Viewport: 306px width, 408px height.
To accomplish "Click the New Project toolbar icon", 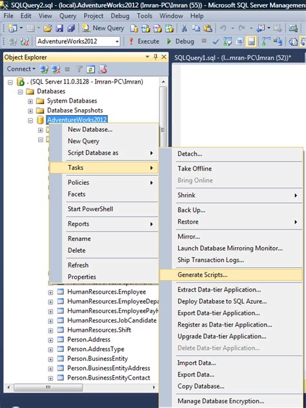I will tap(12, 28).
